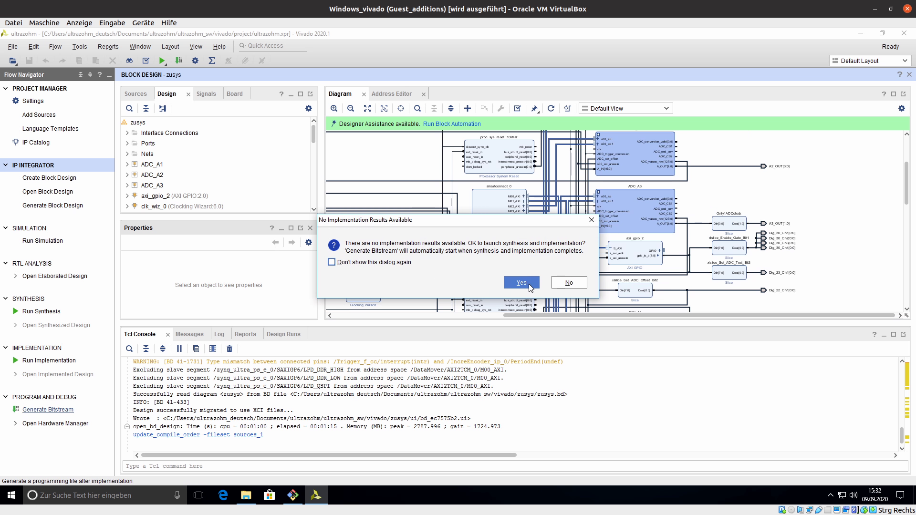Check the Don't show this dialog again box

pyautogui.click(x=332, y=262)
